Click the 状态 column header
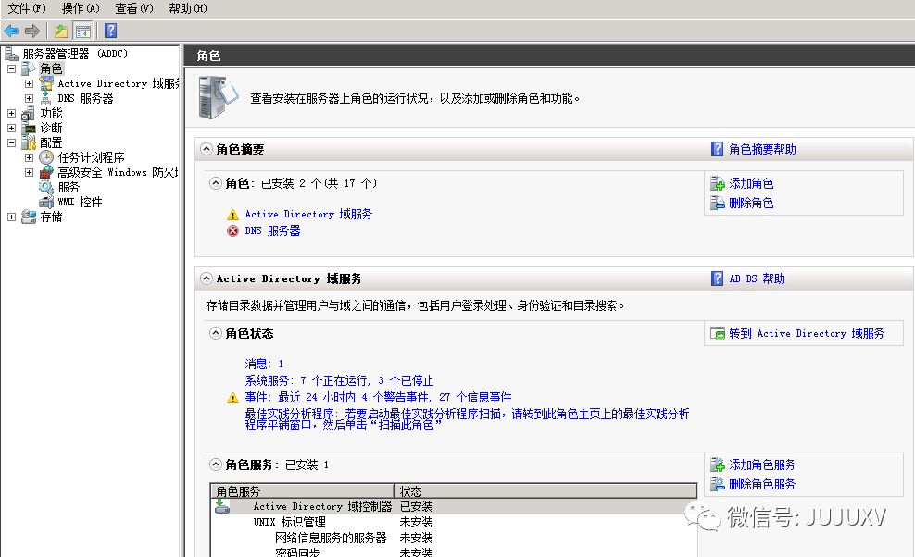The height and width of the screenshot is (557, 915). click(x=545, y=491)
